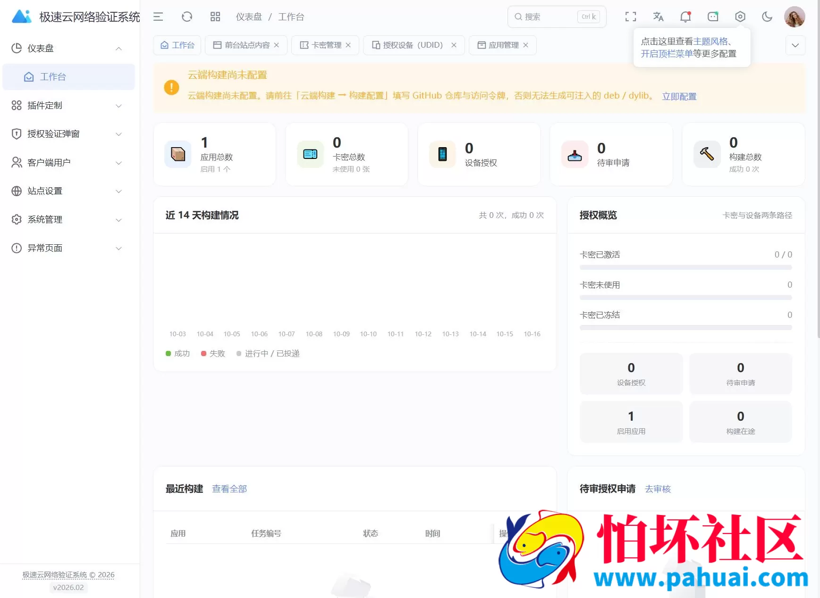
Task: Close the 卡密管理 tab
Action: [348, 45]
